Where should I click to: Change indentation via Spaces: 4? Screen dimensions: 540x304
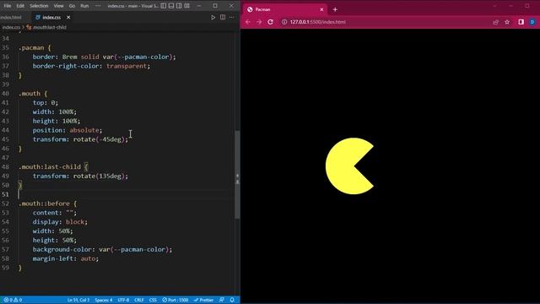click(104, 301)
